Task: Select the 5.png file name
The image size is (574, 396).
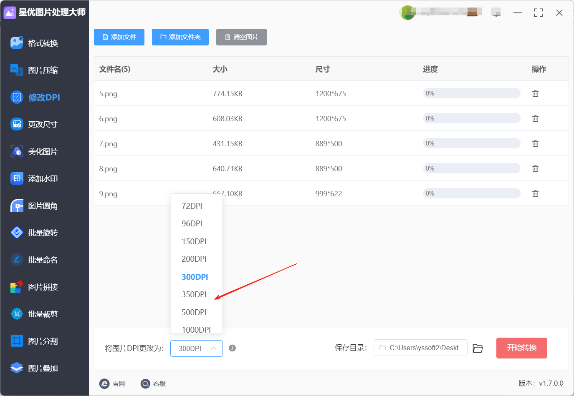Action: [108, 94]
